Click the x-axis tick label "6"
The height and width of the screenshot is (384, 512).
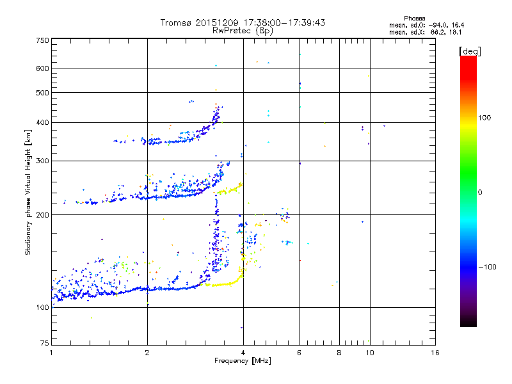point(299,353)
